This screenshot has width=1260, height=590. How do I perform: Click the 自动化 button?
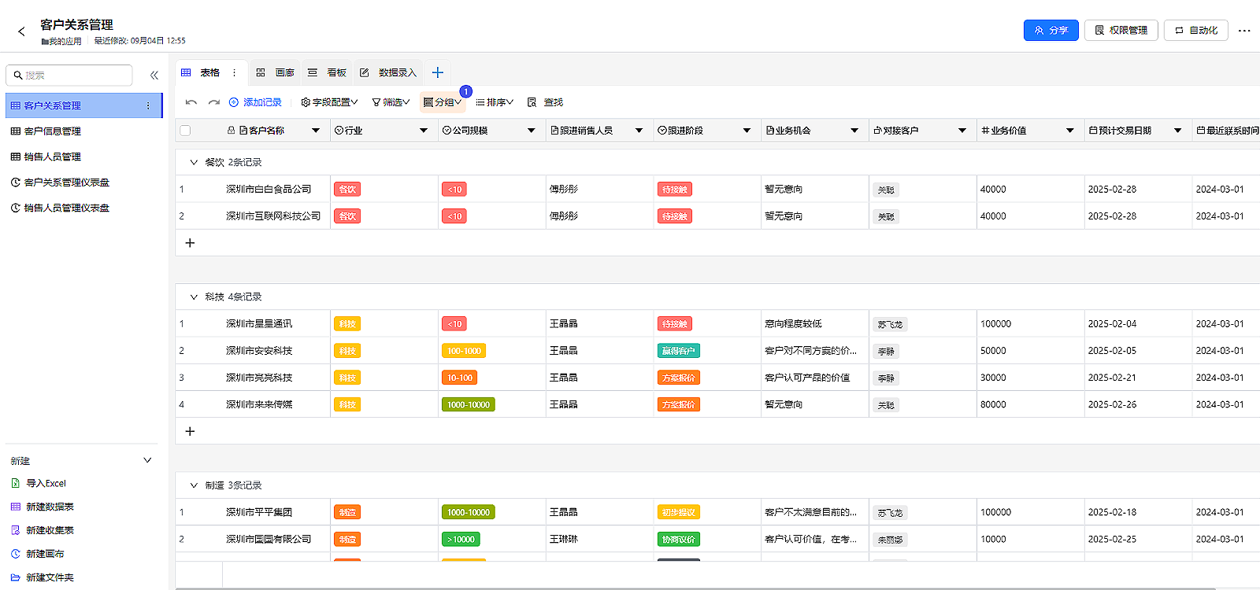1196,30
